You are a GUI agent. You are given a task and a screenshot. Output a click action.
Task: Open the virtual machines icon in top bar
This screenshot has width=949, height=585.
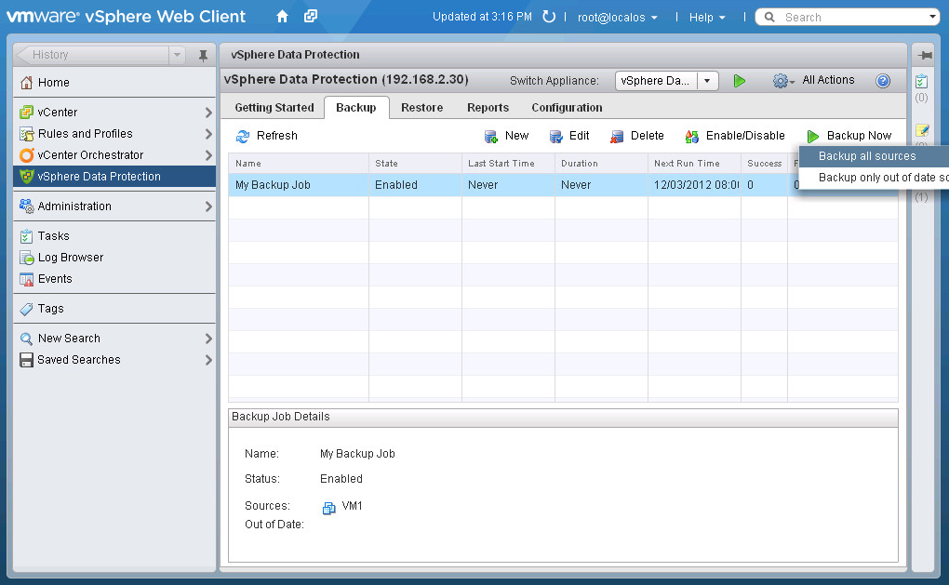click(x=311, y=17)
